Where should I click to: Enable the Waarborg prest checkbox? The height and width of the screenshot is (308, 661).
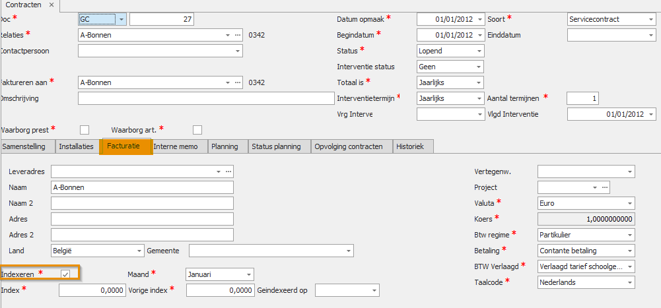point(85,129)
